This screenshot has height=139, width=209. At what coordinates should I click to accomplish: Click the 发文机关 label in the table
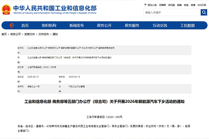pyautogui.click(x=21, y=50)
